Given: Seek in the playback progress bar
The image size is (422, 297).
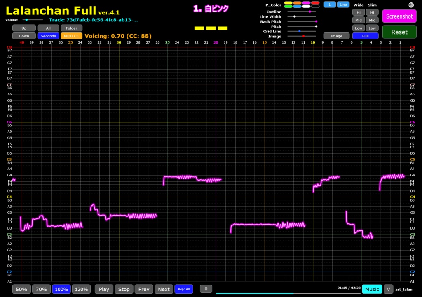Looking at the screenshot, I should tap(288, 293).
